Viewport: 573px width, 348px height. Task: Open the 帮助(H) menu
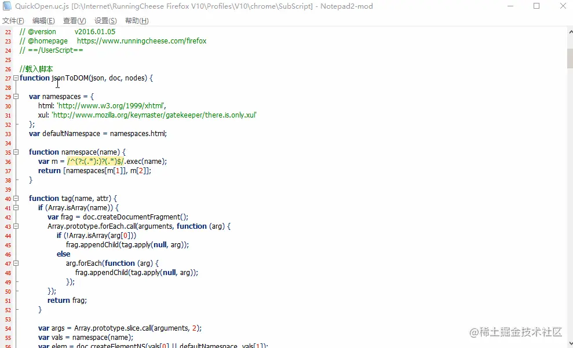[x=137, y=21]
